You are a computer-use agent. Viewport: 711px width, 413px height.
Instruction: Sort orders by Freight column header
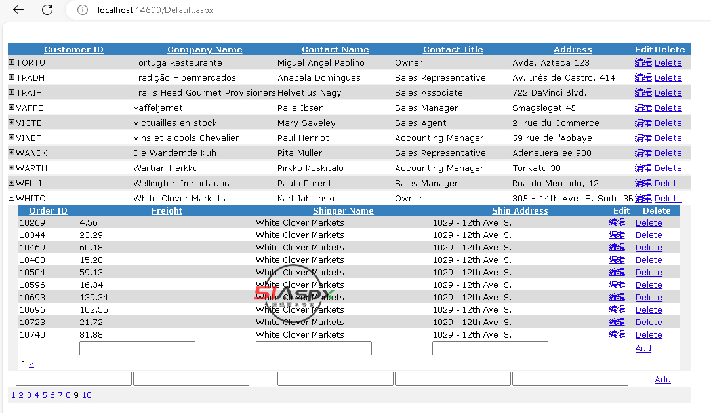167,210
